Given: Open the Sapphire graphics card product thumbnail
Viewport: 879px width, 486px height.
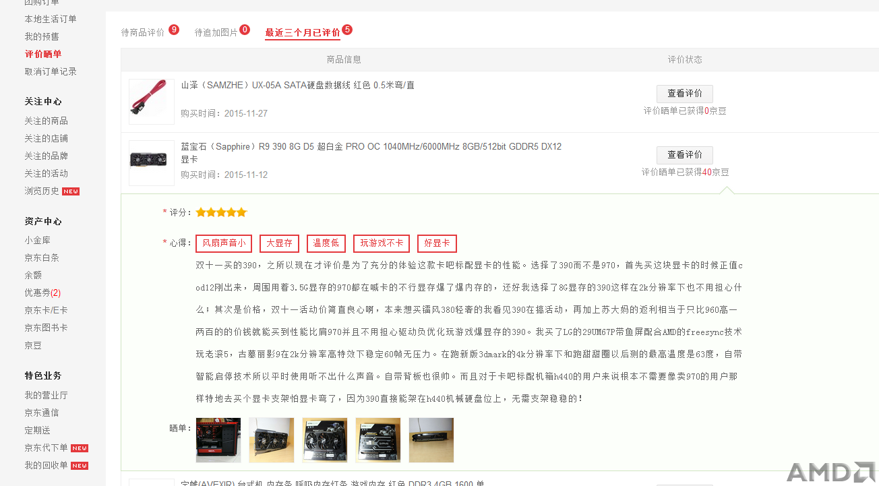Looking at the screenshot, I should 152,163.
